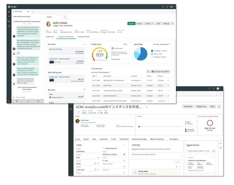Open the home icon in left sidebar
Image resolution: width=234 pixels, height=185 pixels.
click(9, 11)
